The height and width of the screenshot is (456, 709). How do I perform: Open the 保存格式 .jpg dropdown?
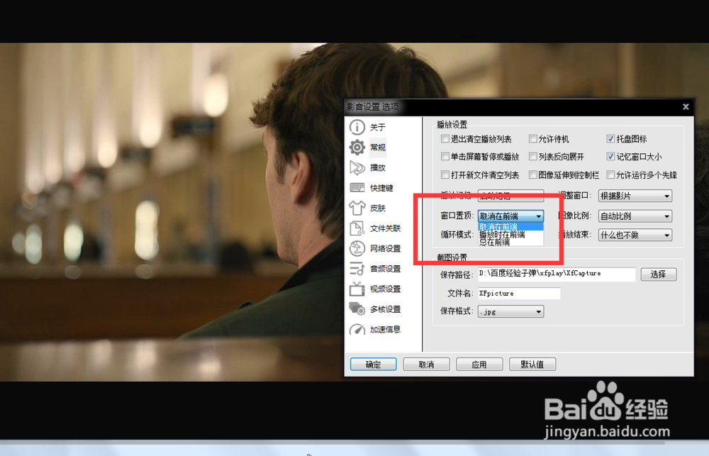tap(510, 312)
